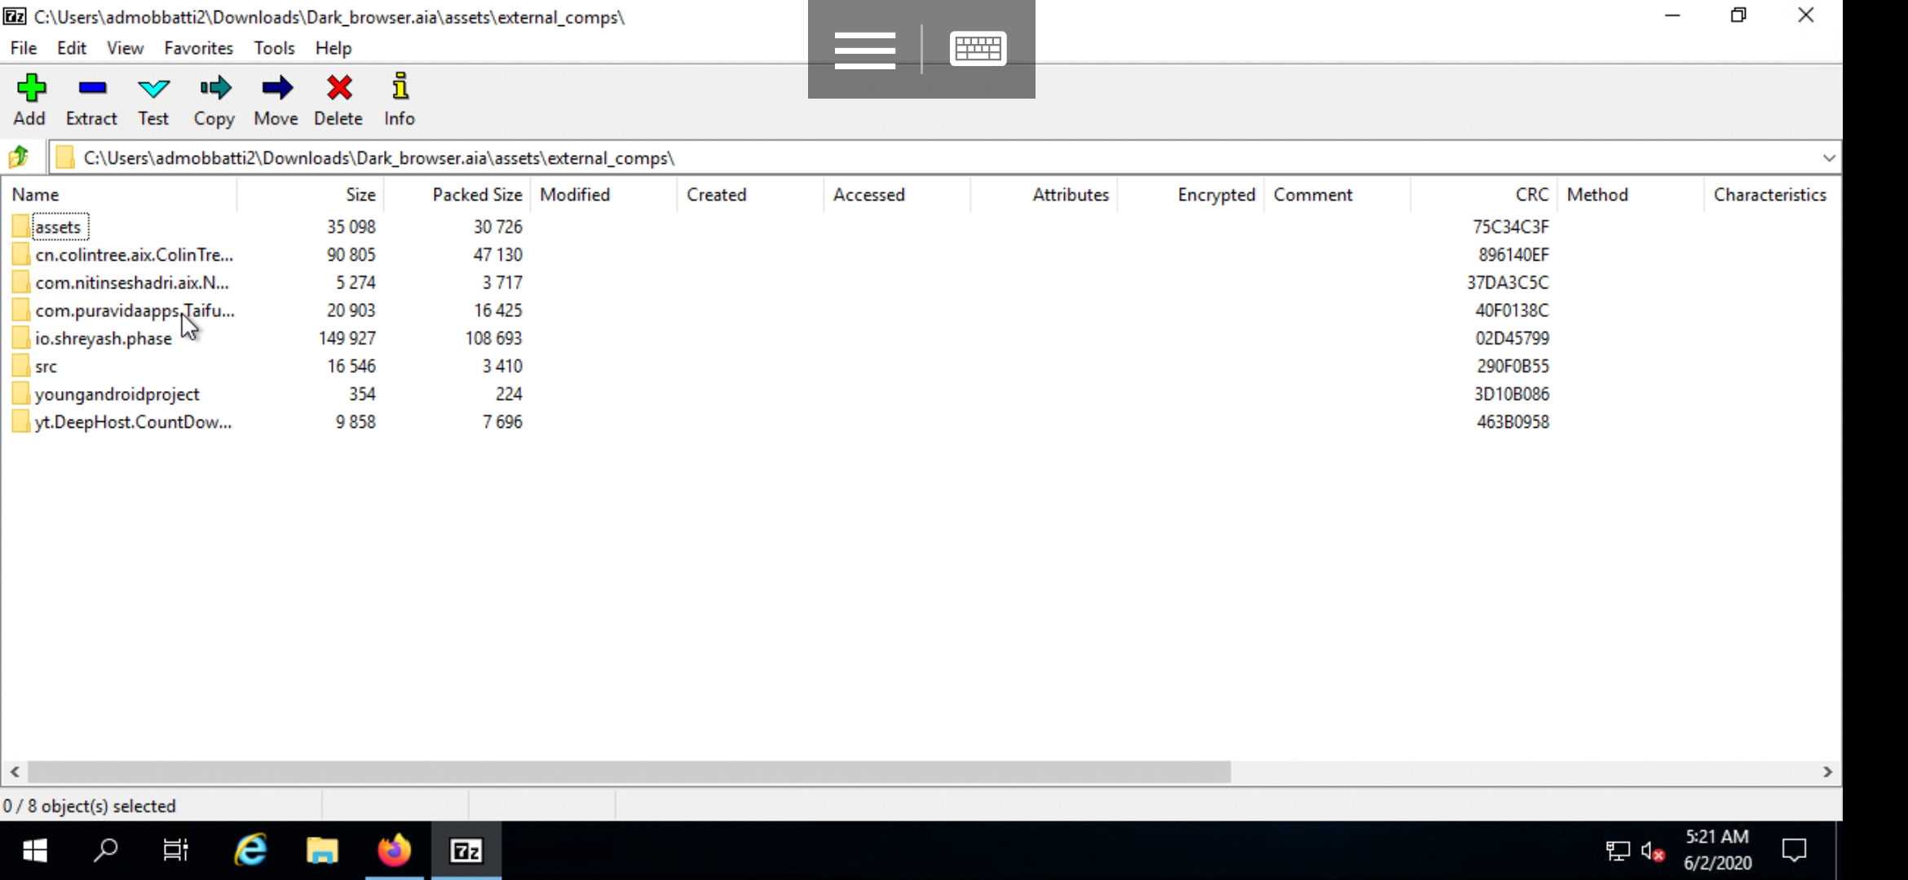Viewport: 1908px width, 880px height.
Task: Click the packed size value 47 130
Action: [x=498, y=254]
